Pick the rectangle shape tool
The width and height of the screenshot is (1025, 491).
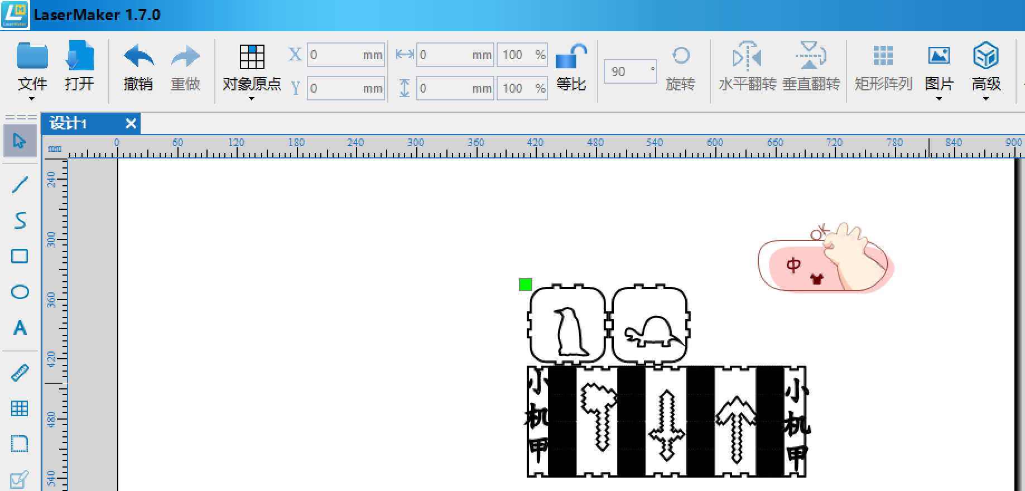[20, 256]
